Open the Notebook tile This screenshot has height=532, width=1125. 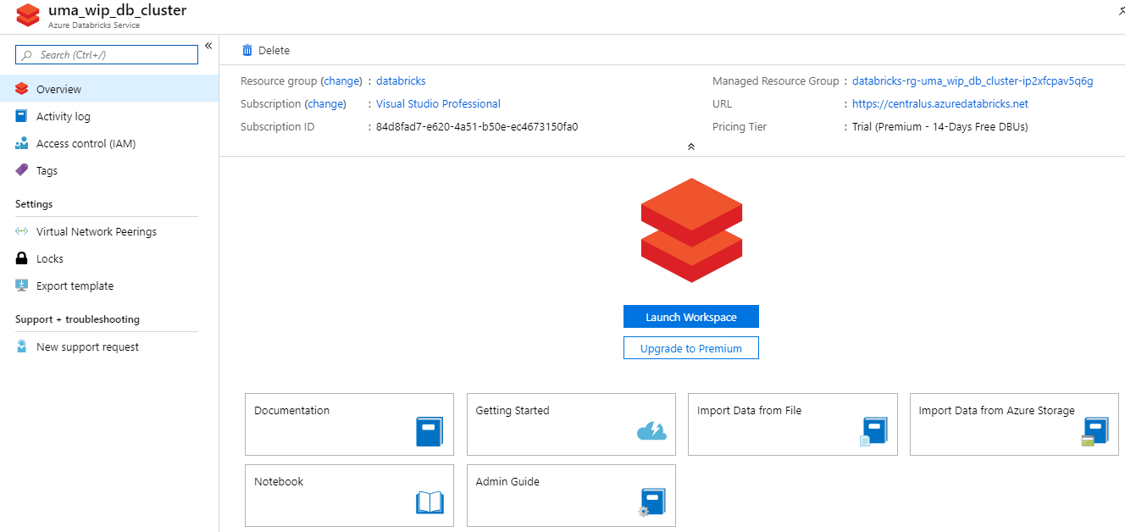349,496
